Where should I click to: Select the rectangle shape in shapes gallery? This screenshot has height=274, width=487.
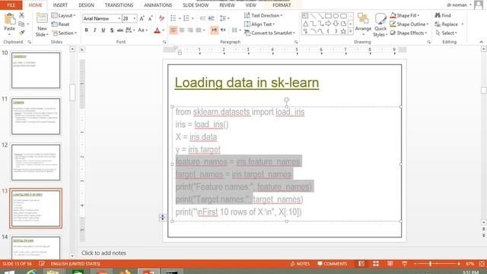pyautogui.click(x=328, y=16)
